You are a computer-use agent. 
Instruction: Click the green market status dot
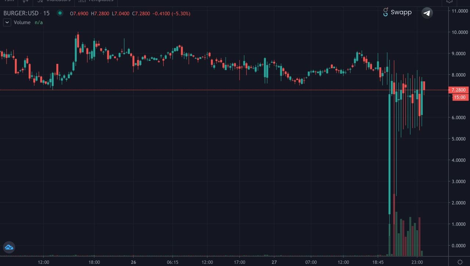tap(60, 13)
